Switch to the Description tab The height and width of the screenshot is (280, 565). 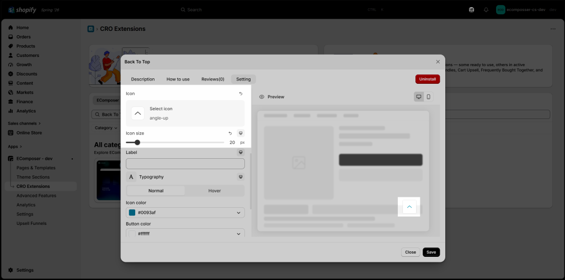pyautogui.click(x=143, y=79)
